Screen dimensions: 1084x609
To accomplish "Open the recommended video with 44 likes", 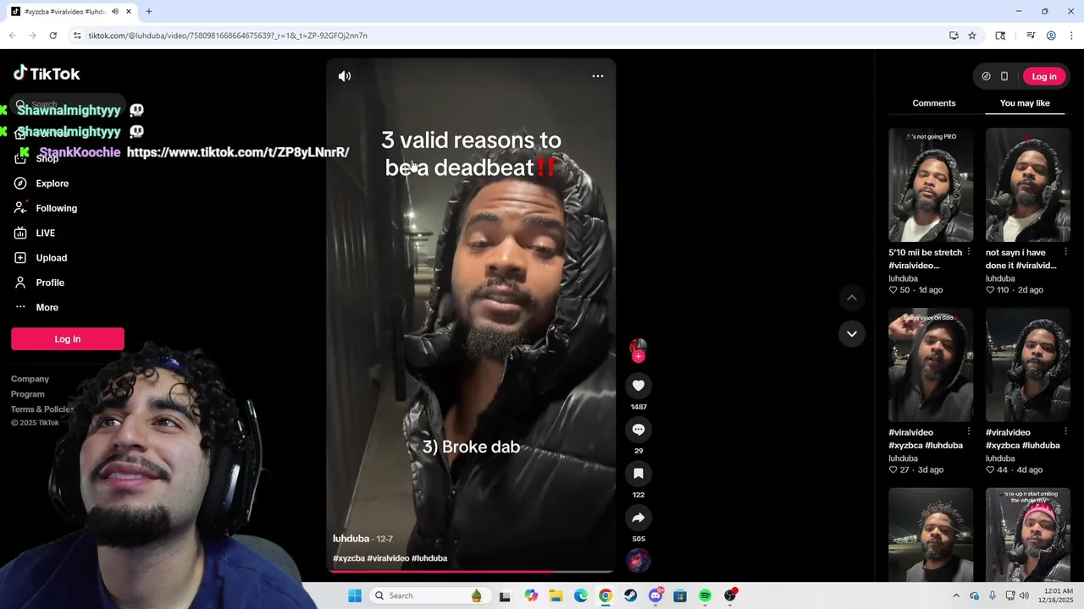I will click(1028, 365).
